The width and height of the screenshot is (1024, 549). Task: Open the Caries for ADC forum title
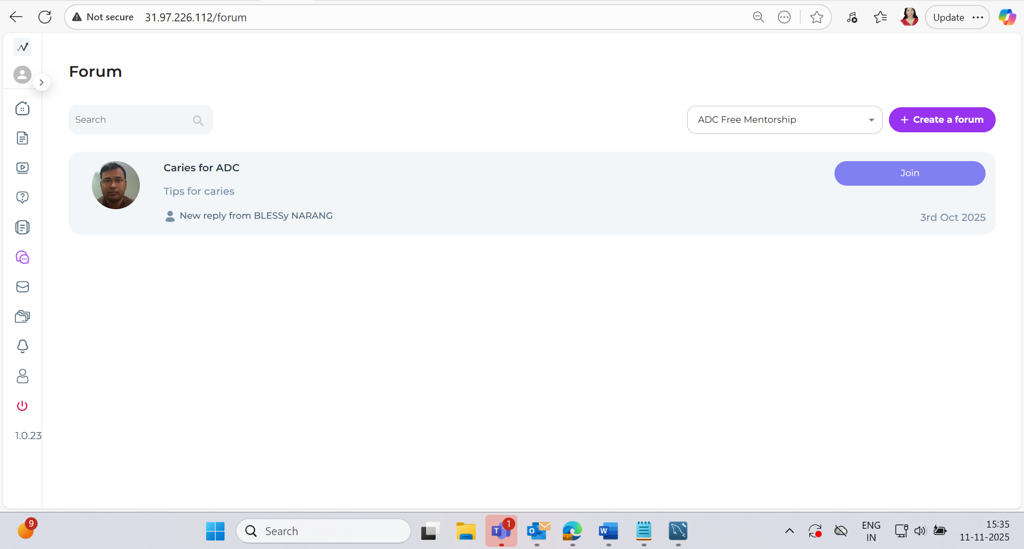(201, 168)
